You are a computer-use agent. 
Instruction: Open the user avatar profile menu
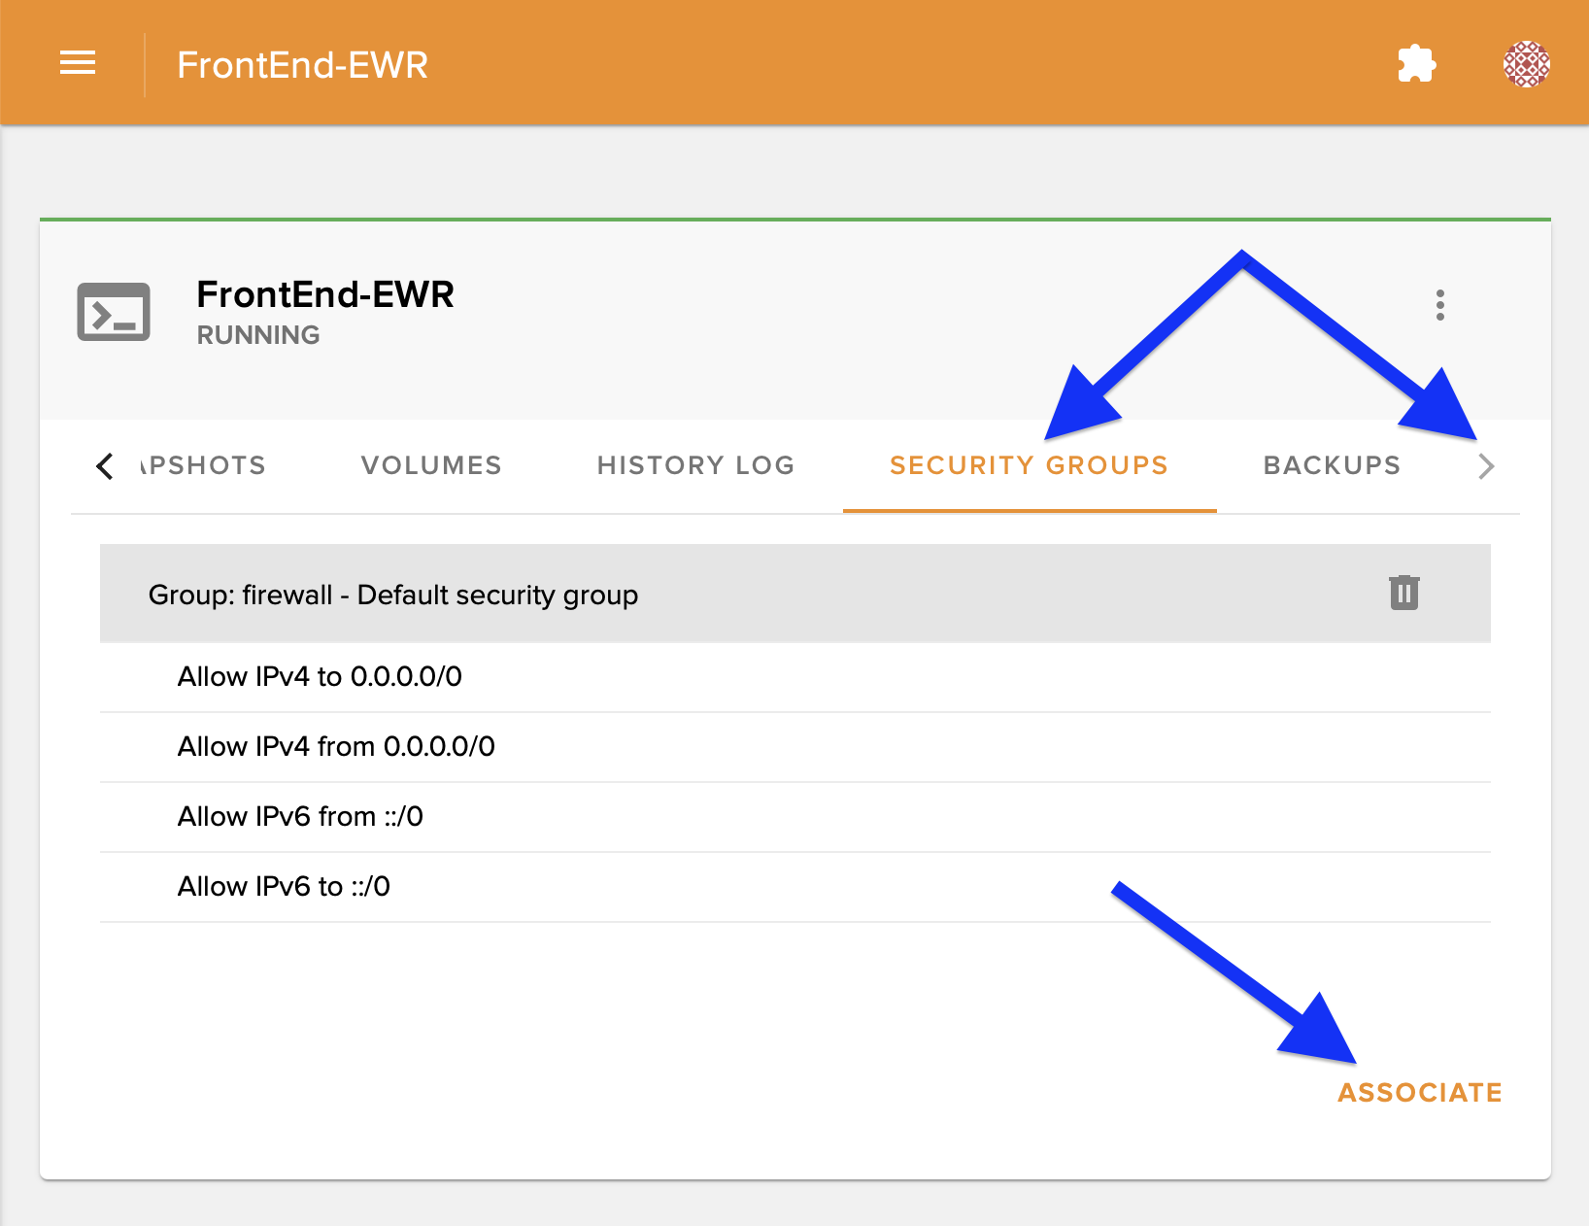pyautogui.click(x=1526, y=64)
